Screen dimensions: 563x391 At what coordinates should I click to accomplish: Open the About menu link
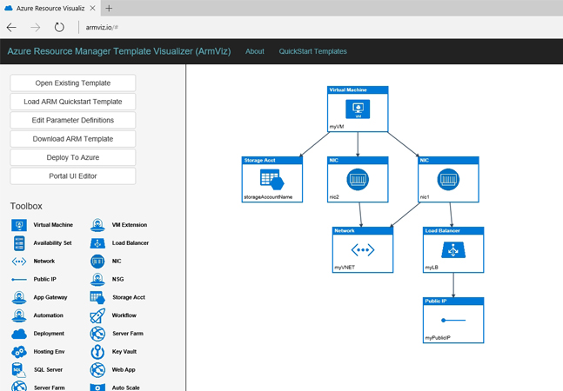click(255, 51)
